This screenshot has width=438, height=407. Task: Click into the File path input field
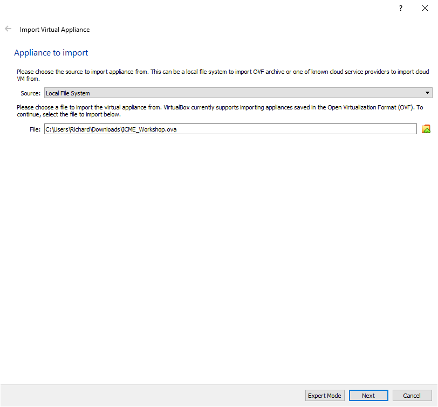[x=230, y=129]
